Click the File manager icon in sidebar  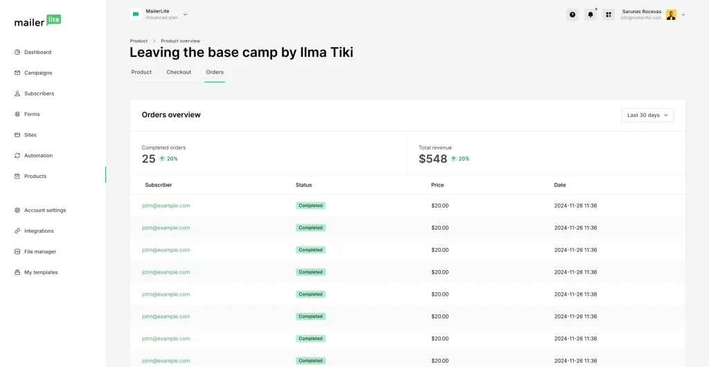click(17, 252)
